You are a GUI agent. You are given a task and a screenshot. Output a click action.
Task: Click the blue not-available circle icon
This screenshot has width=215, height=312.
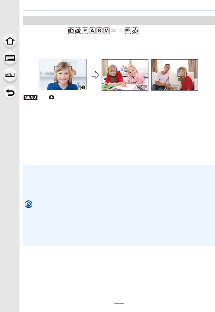pos(29,204)
